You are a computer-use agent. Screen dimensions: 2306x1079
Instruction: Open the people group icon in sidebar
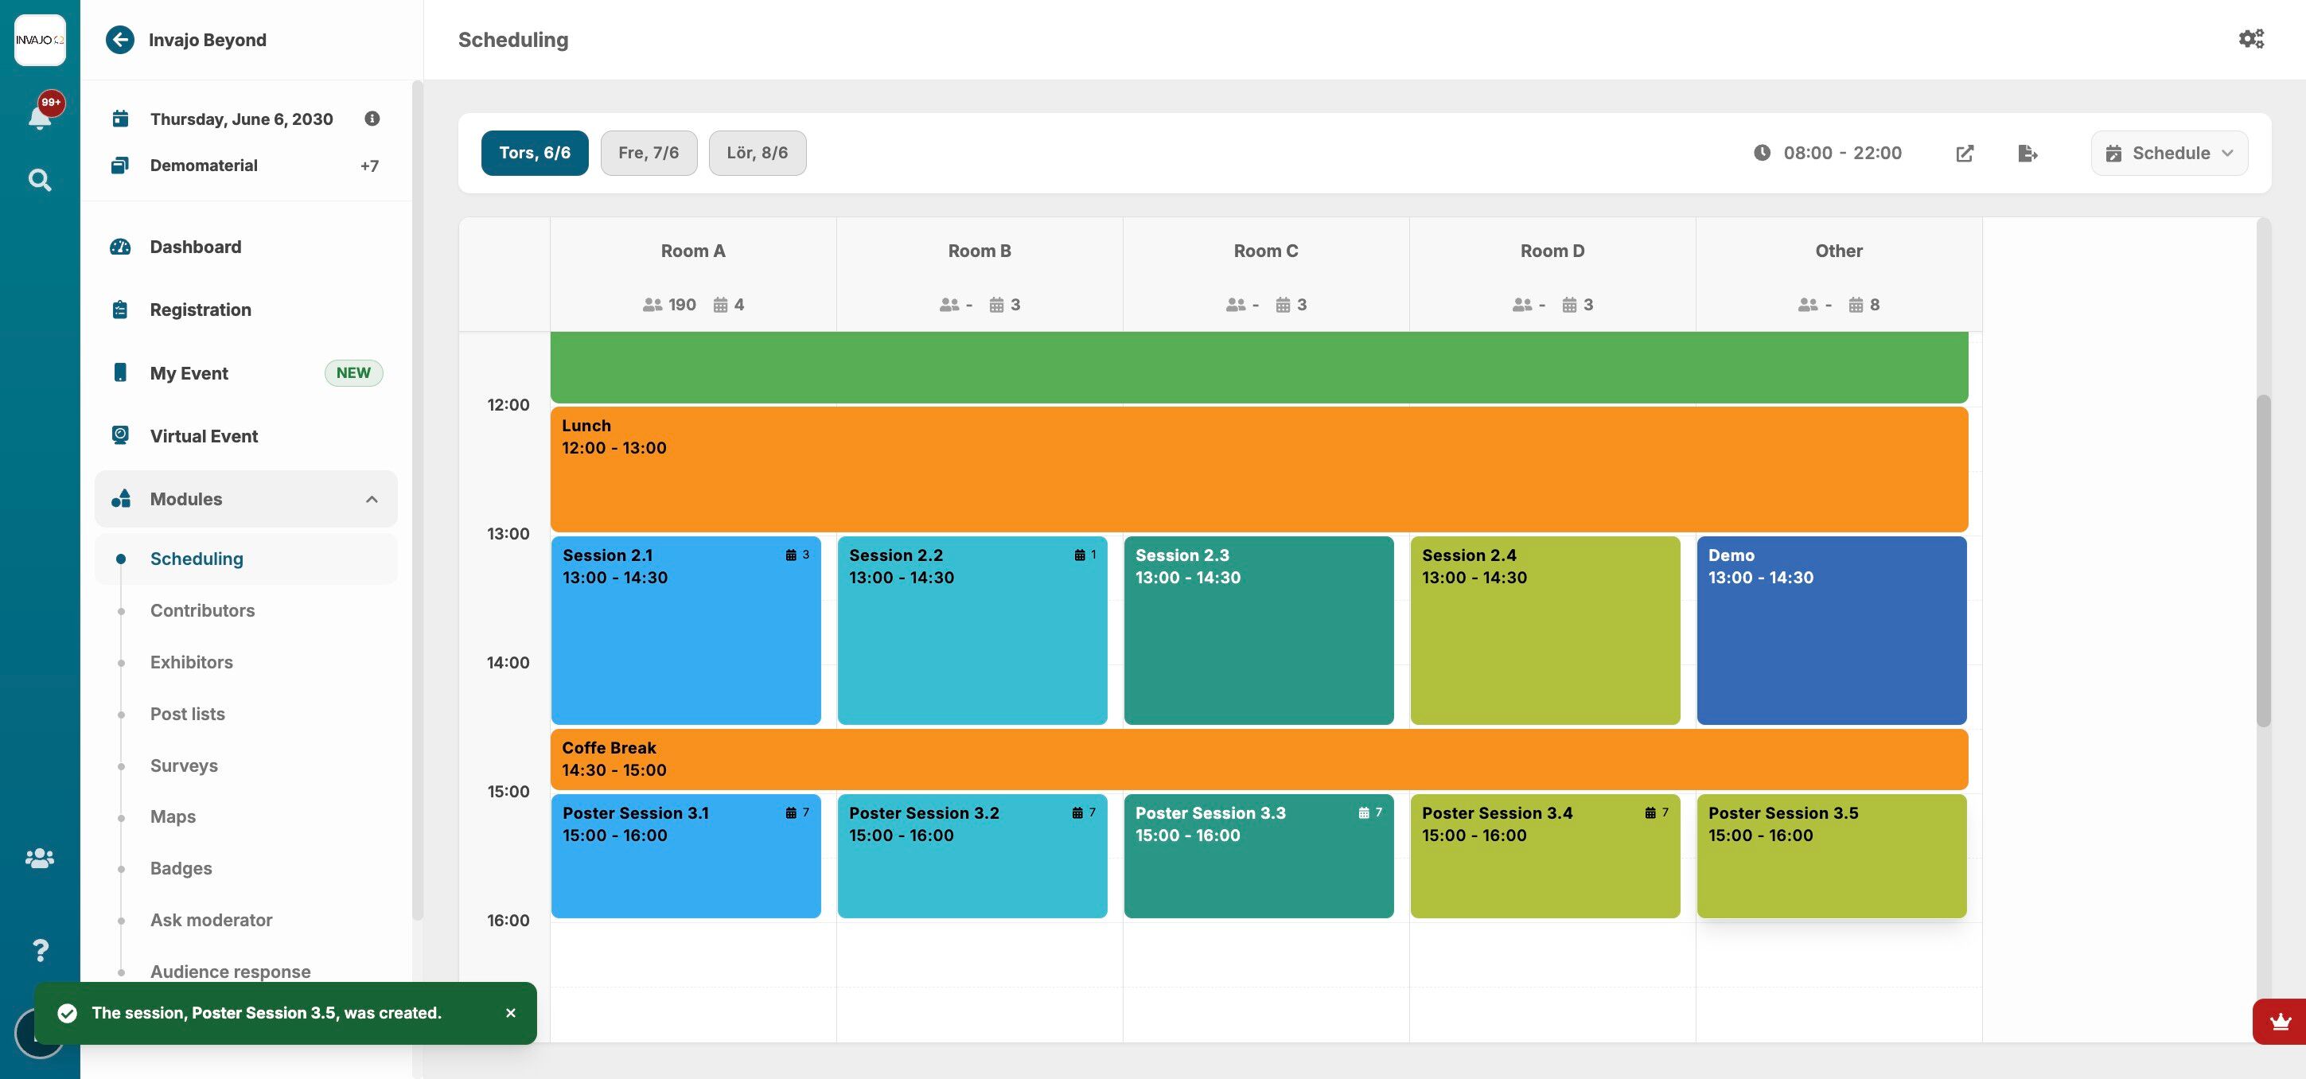(x=40, y=858)
